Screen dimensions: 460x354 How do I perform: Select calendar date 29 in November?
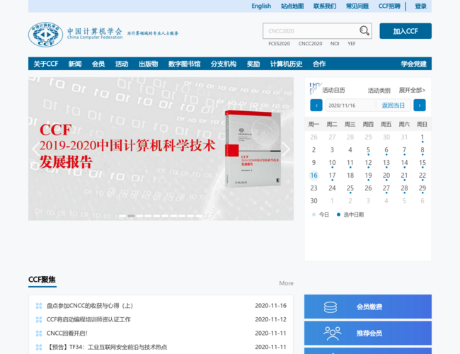pos(422,188)
